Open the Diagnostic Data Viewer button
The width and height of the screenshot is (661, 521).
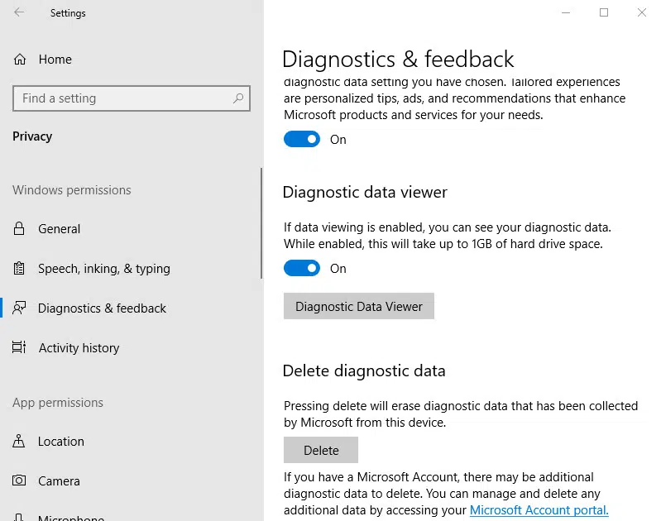click(x=359, y=306)
